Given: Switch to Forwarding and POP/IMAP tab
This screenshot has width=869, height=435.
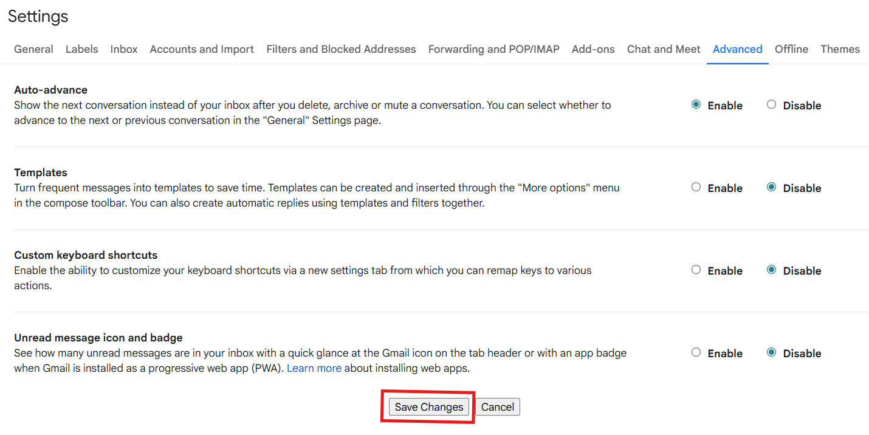Looking at the screenshot, I should 493,49.
